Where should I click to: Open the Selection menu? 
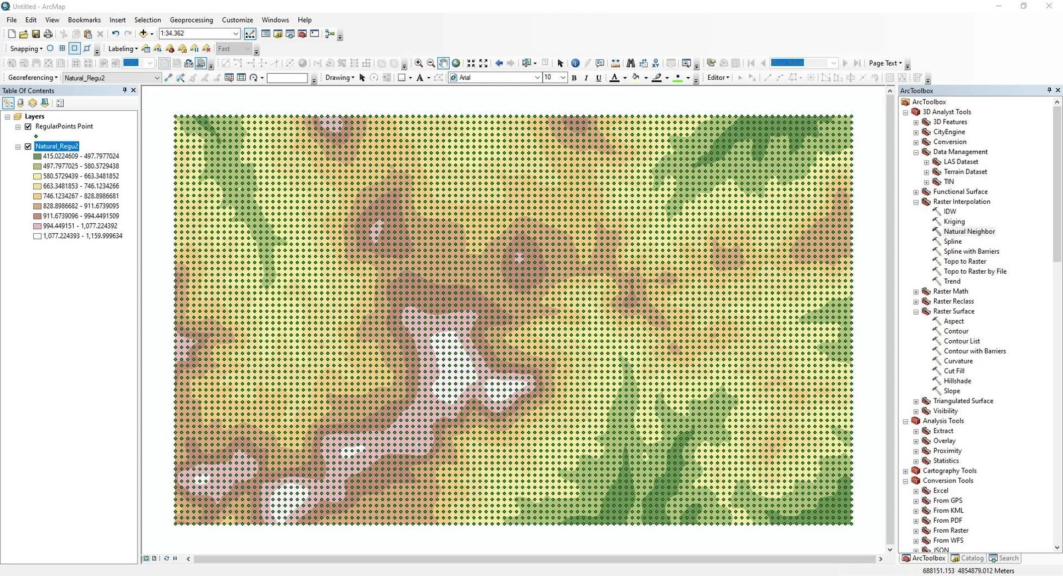pyautogui.click(x=147, y=20)
